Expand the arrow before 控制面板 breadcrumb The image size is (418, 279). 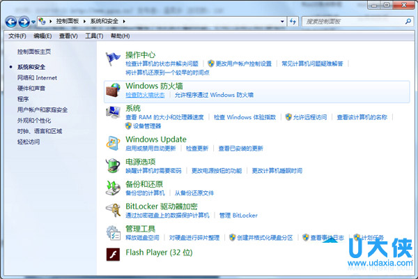(51, 22)
